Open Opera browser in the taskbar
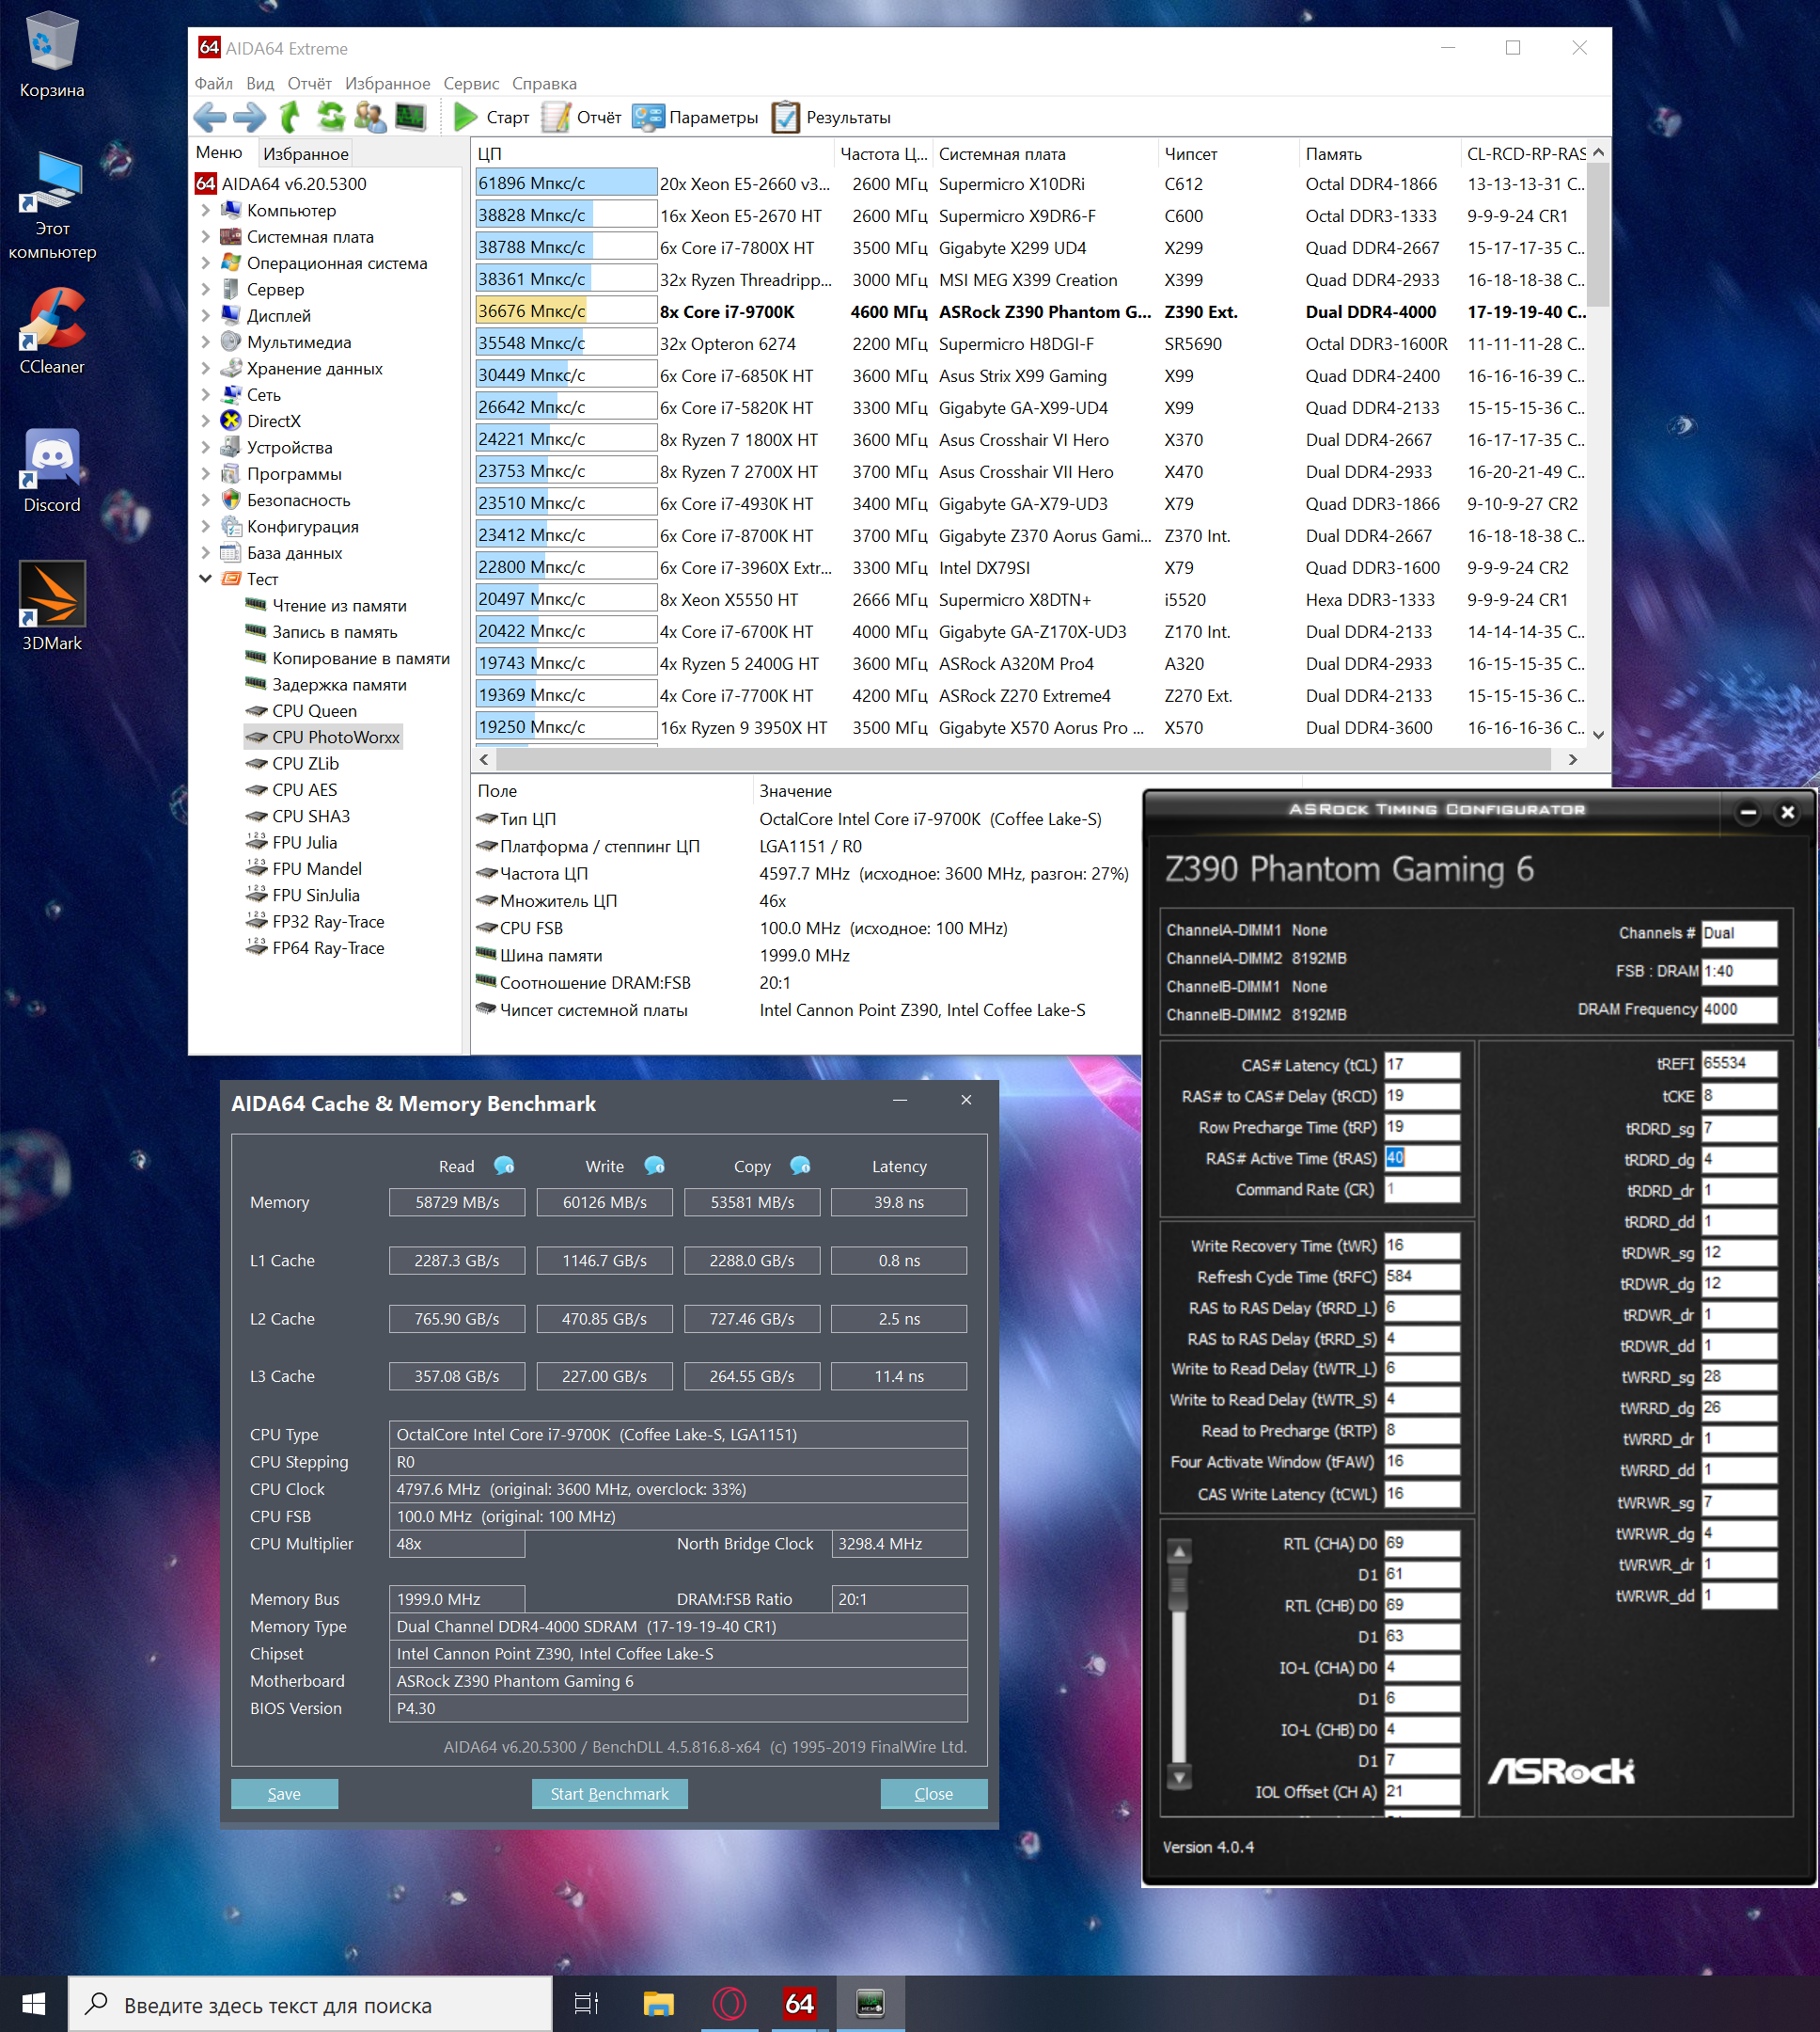The height and width of the screenshot is (2032, 1820). coord(729,2003)
